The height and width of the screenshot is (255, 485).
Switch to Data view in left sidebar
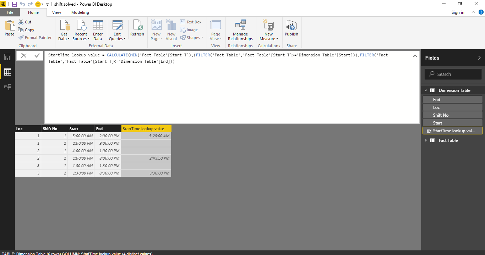7,72
